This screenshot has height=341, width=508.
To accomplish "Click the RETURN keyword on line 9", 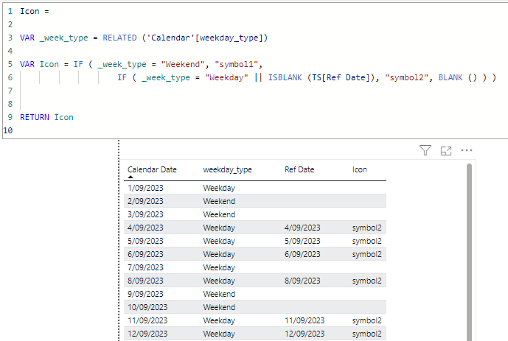I will 35,117.
